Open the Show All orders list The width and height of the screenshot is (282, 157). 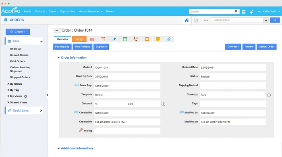tap(16, 49)
